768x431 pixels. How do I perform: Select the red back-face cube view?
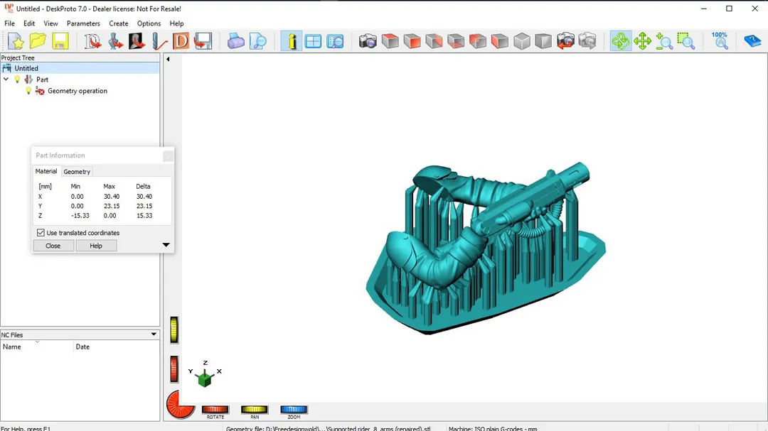(434, 41)
